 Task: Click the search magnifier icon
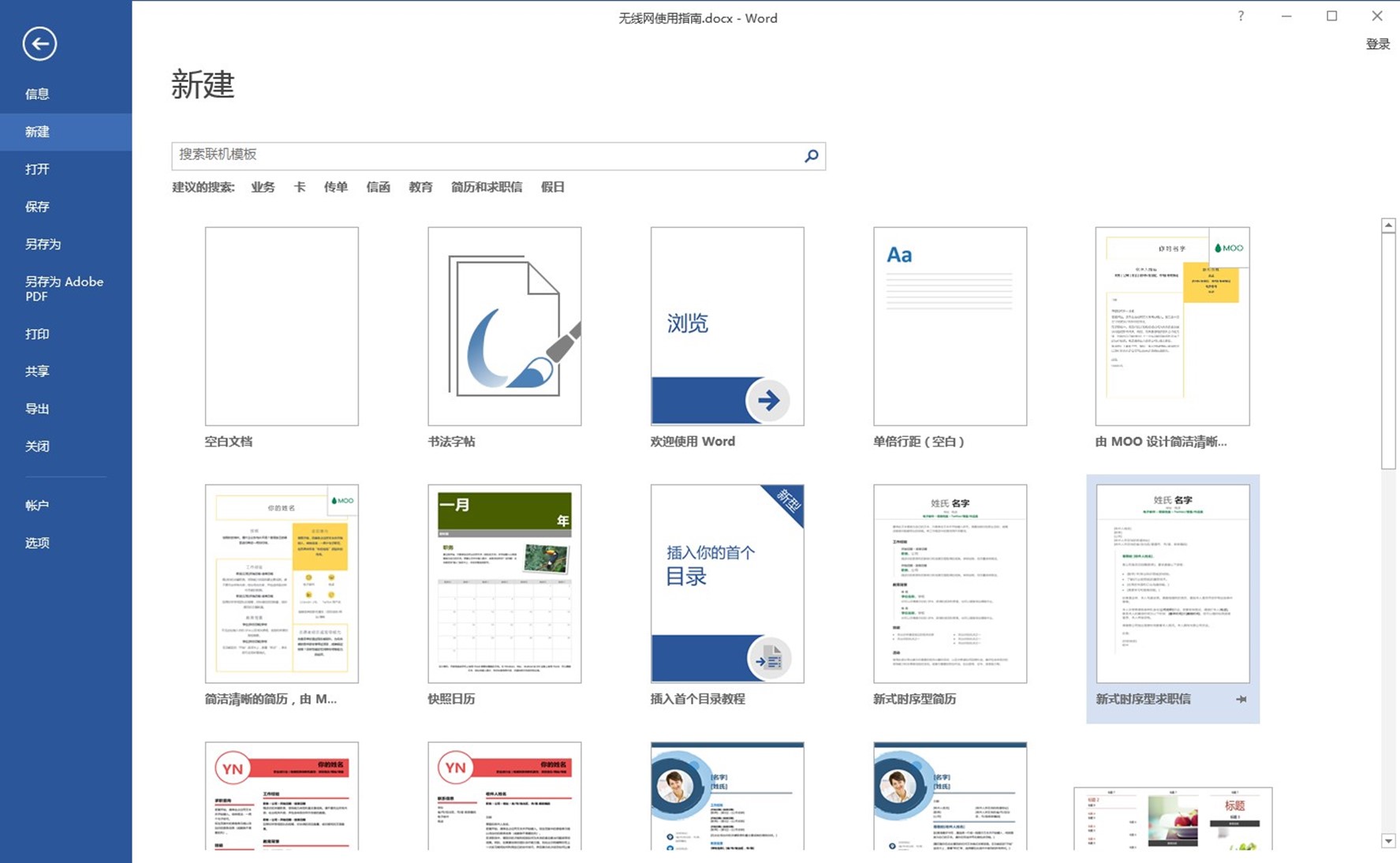click(x=811, y=156)
